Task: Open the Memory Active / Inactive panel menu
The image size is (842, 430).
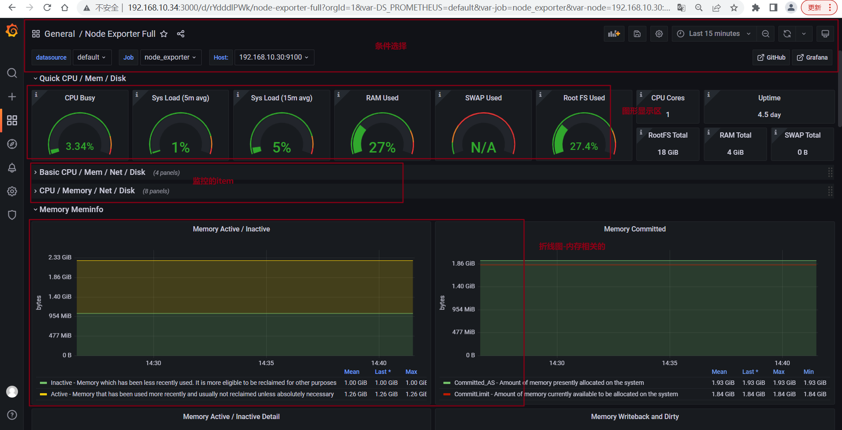Action: [231, 229]
